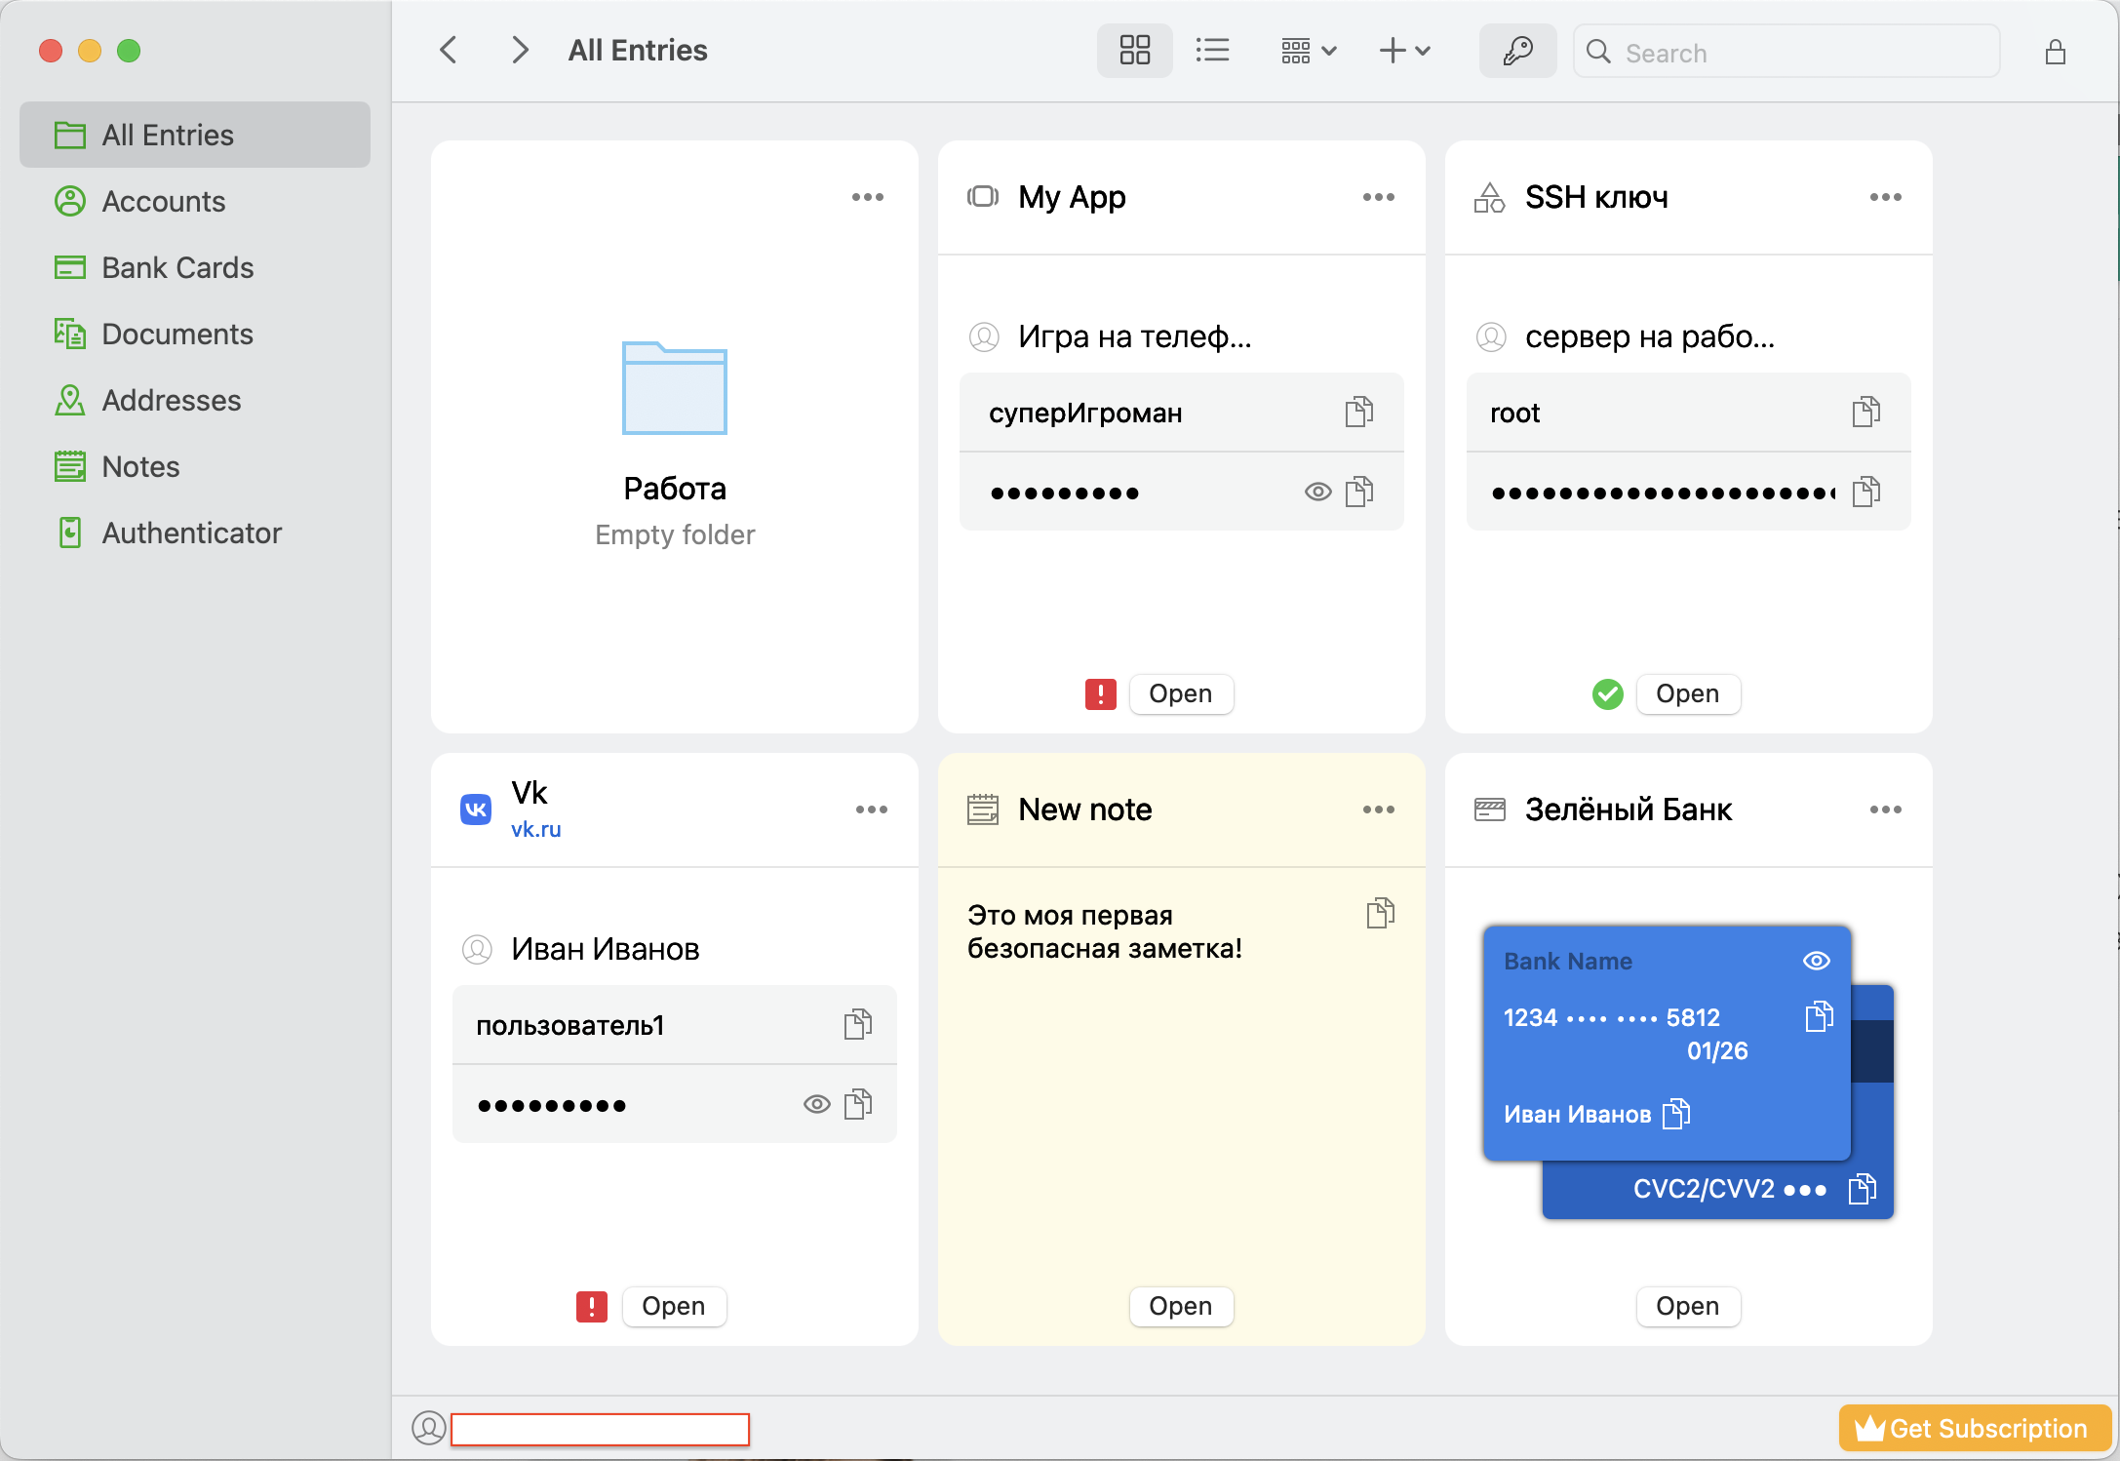Open more options for New note
The image size is (2120, 1461).
(1378, 809)
